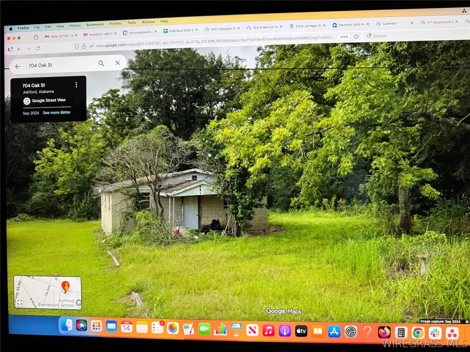Open Slack from the Dock
Viewport: 470px width, 352px height.
[435, 333]
